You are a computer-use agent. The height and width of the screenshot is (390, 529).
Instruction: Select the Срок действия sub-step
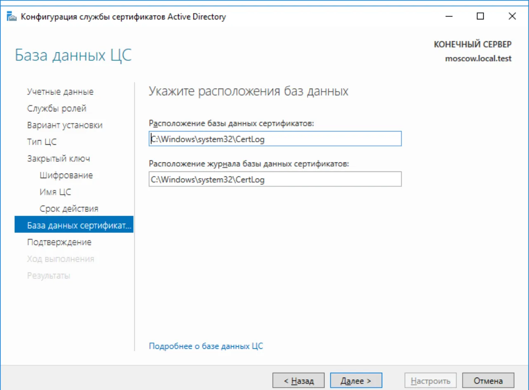(x=69, y=209)
